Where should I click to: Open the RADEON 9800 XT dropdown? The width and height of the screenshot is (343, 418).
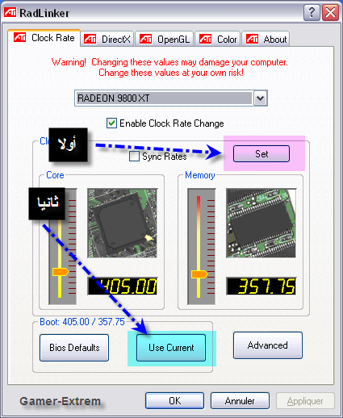click(x=260, y=98)
